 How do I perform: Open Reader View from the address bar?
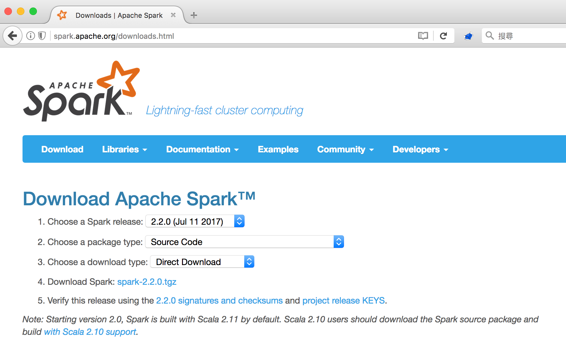pyautogui.click(x=422, y=36)
